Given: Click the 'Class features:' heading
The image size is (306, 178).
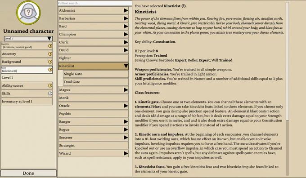Looking at the screenshot, I should (147, 93).
